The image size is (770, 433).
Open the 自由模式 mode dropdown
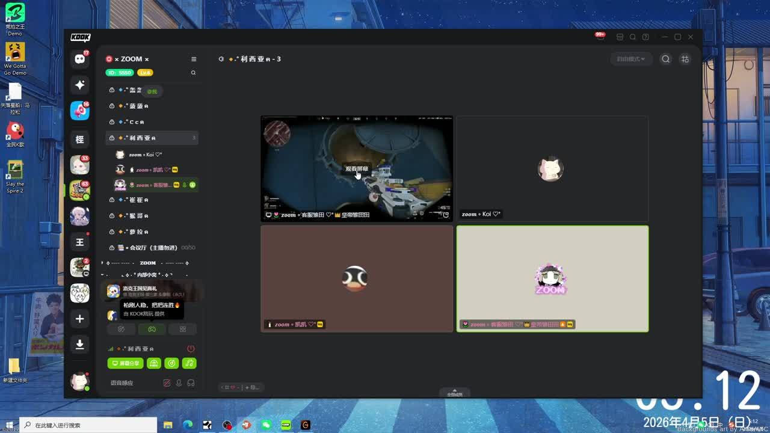pyautogui.click(x=630, y=59)
